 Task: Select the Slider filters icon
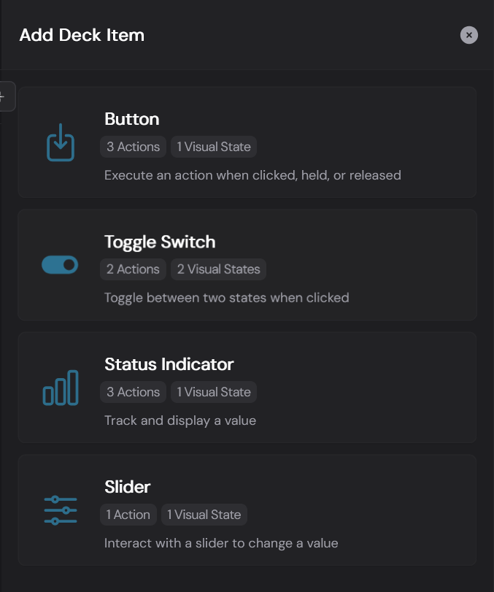tap(60, 510)
